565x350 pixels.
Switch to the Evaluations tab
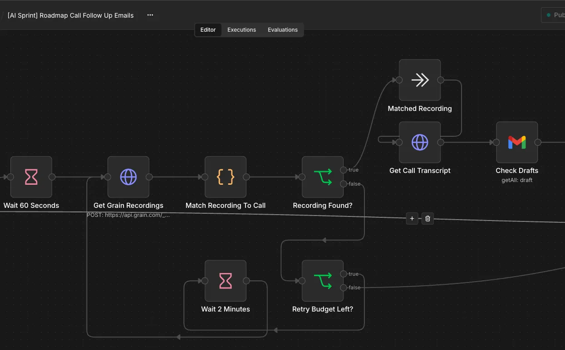pyautogui.click(x=283, y=30)
